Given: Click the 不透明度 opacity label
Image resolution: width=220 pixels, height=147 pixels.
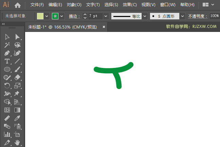Looking at the screenshot, I should click(198, 16).
